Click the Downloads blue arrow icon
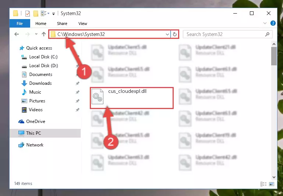 24,83
